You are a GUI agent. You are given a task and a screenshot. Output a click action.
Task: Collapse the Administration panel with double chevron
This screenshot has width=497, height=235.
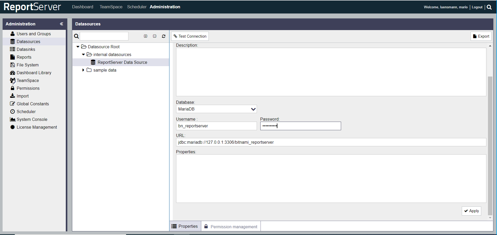(x=61, y=24)
